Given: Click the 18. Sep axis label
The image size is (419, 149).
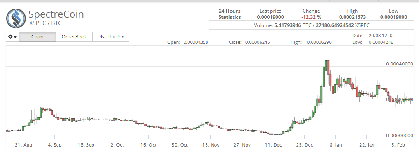Looking at the screenshot, I should pyautogui.click(x=86, y=145).
